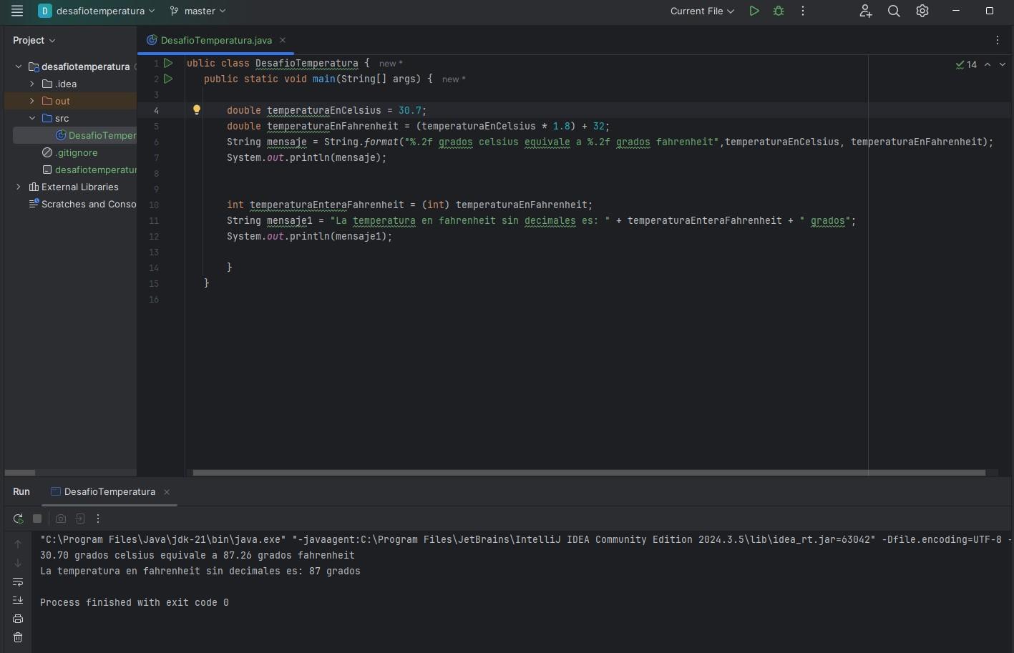Clear console with trash icon
Screen dimensions: 1014x653
pyautogui.click(x=18, y=637)
